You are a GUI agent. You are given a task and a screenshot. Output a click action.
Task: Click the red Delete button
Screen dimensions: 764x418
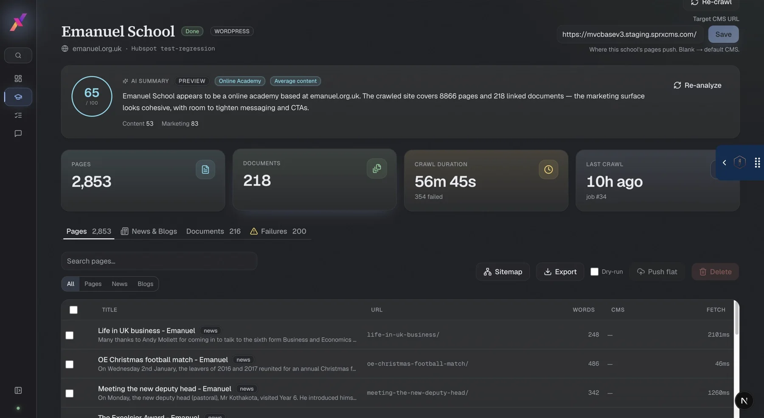[715, 272]
